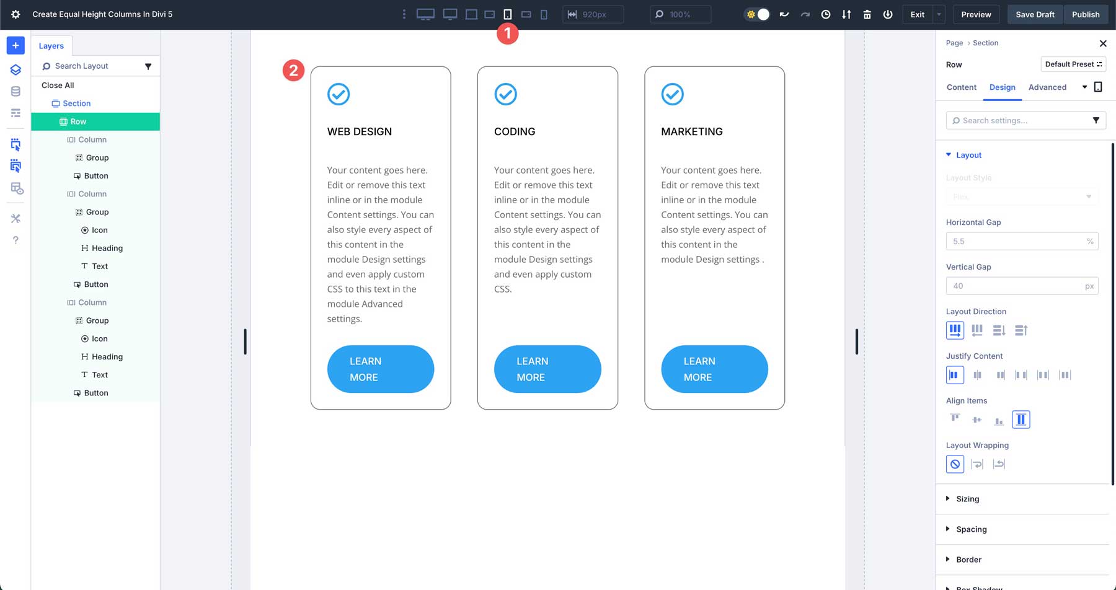The image size is (1116, 590).
Task: Justify content to the center
Action: tap(977, 375)
